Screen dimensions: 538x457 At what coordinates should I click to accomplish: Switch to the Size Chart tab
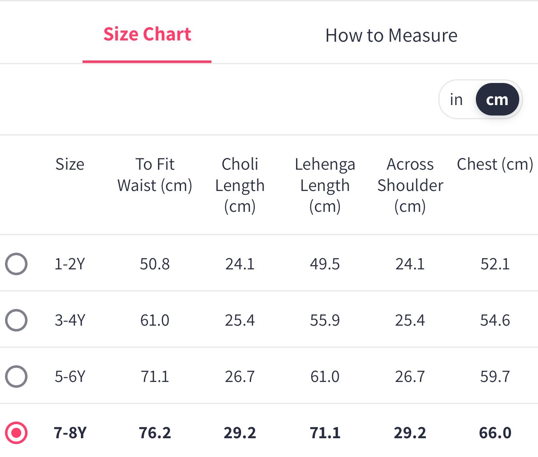tap(147, 34)
